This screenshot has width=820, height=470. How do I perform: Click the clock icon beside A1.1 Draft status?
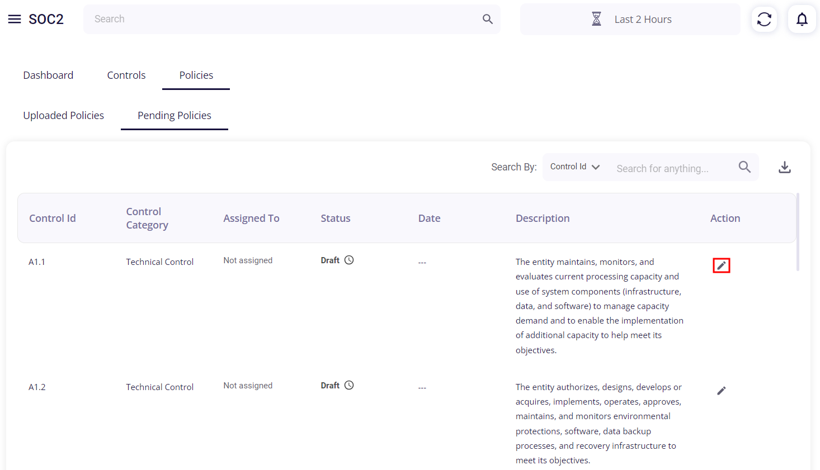click(349, 260)
